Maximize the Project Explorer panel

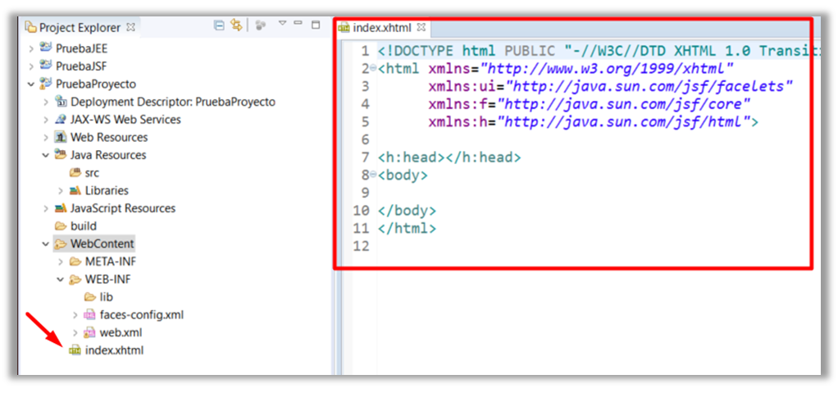[x=316, y=25]
